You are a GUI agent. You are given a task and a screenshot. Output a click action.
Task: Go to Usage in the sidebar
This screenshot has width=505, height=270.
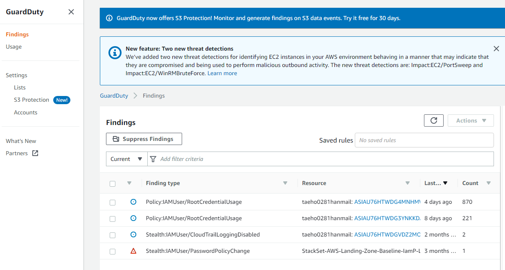(14, 47)
